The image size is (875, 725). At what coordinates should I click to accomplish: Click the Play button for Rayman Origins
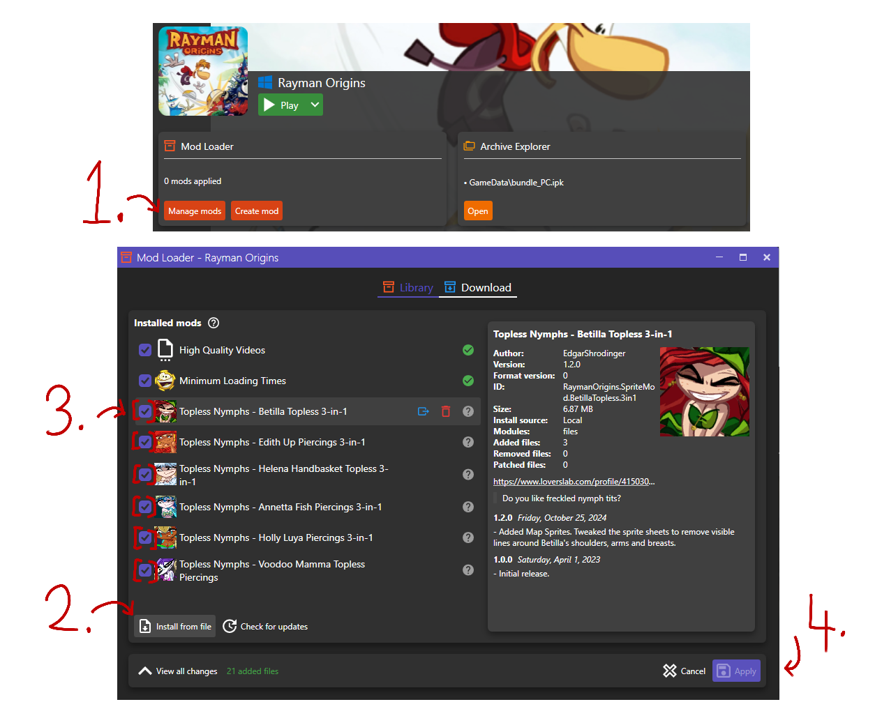282,105
